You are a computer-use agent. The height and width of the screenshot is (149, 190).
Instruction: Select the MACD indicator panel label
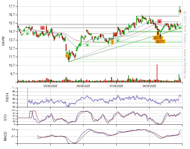(4, 135)
